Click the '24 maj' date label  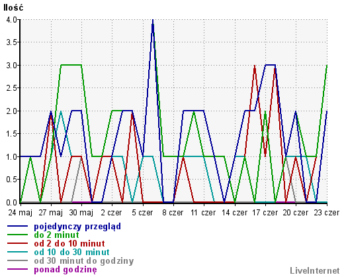tap(21, 213)
